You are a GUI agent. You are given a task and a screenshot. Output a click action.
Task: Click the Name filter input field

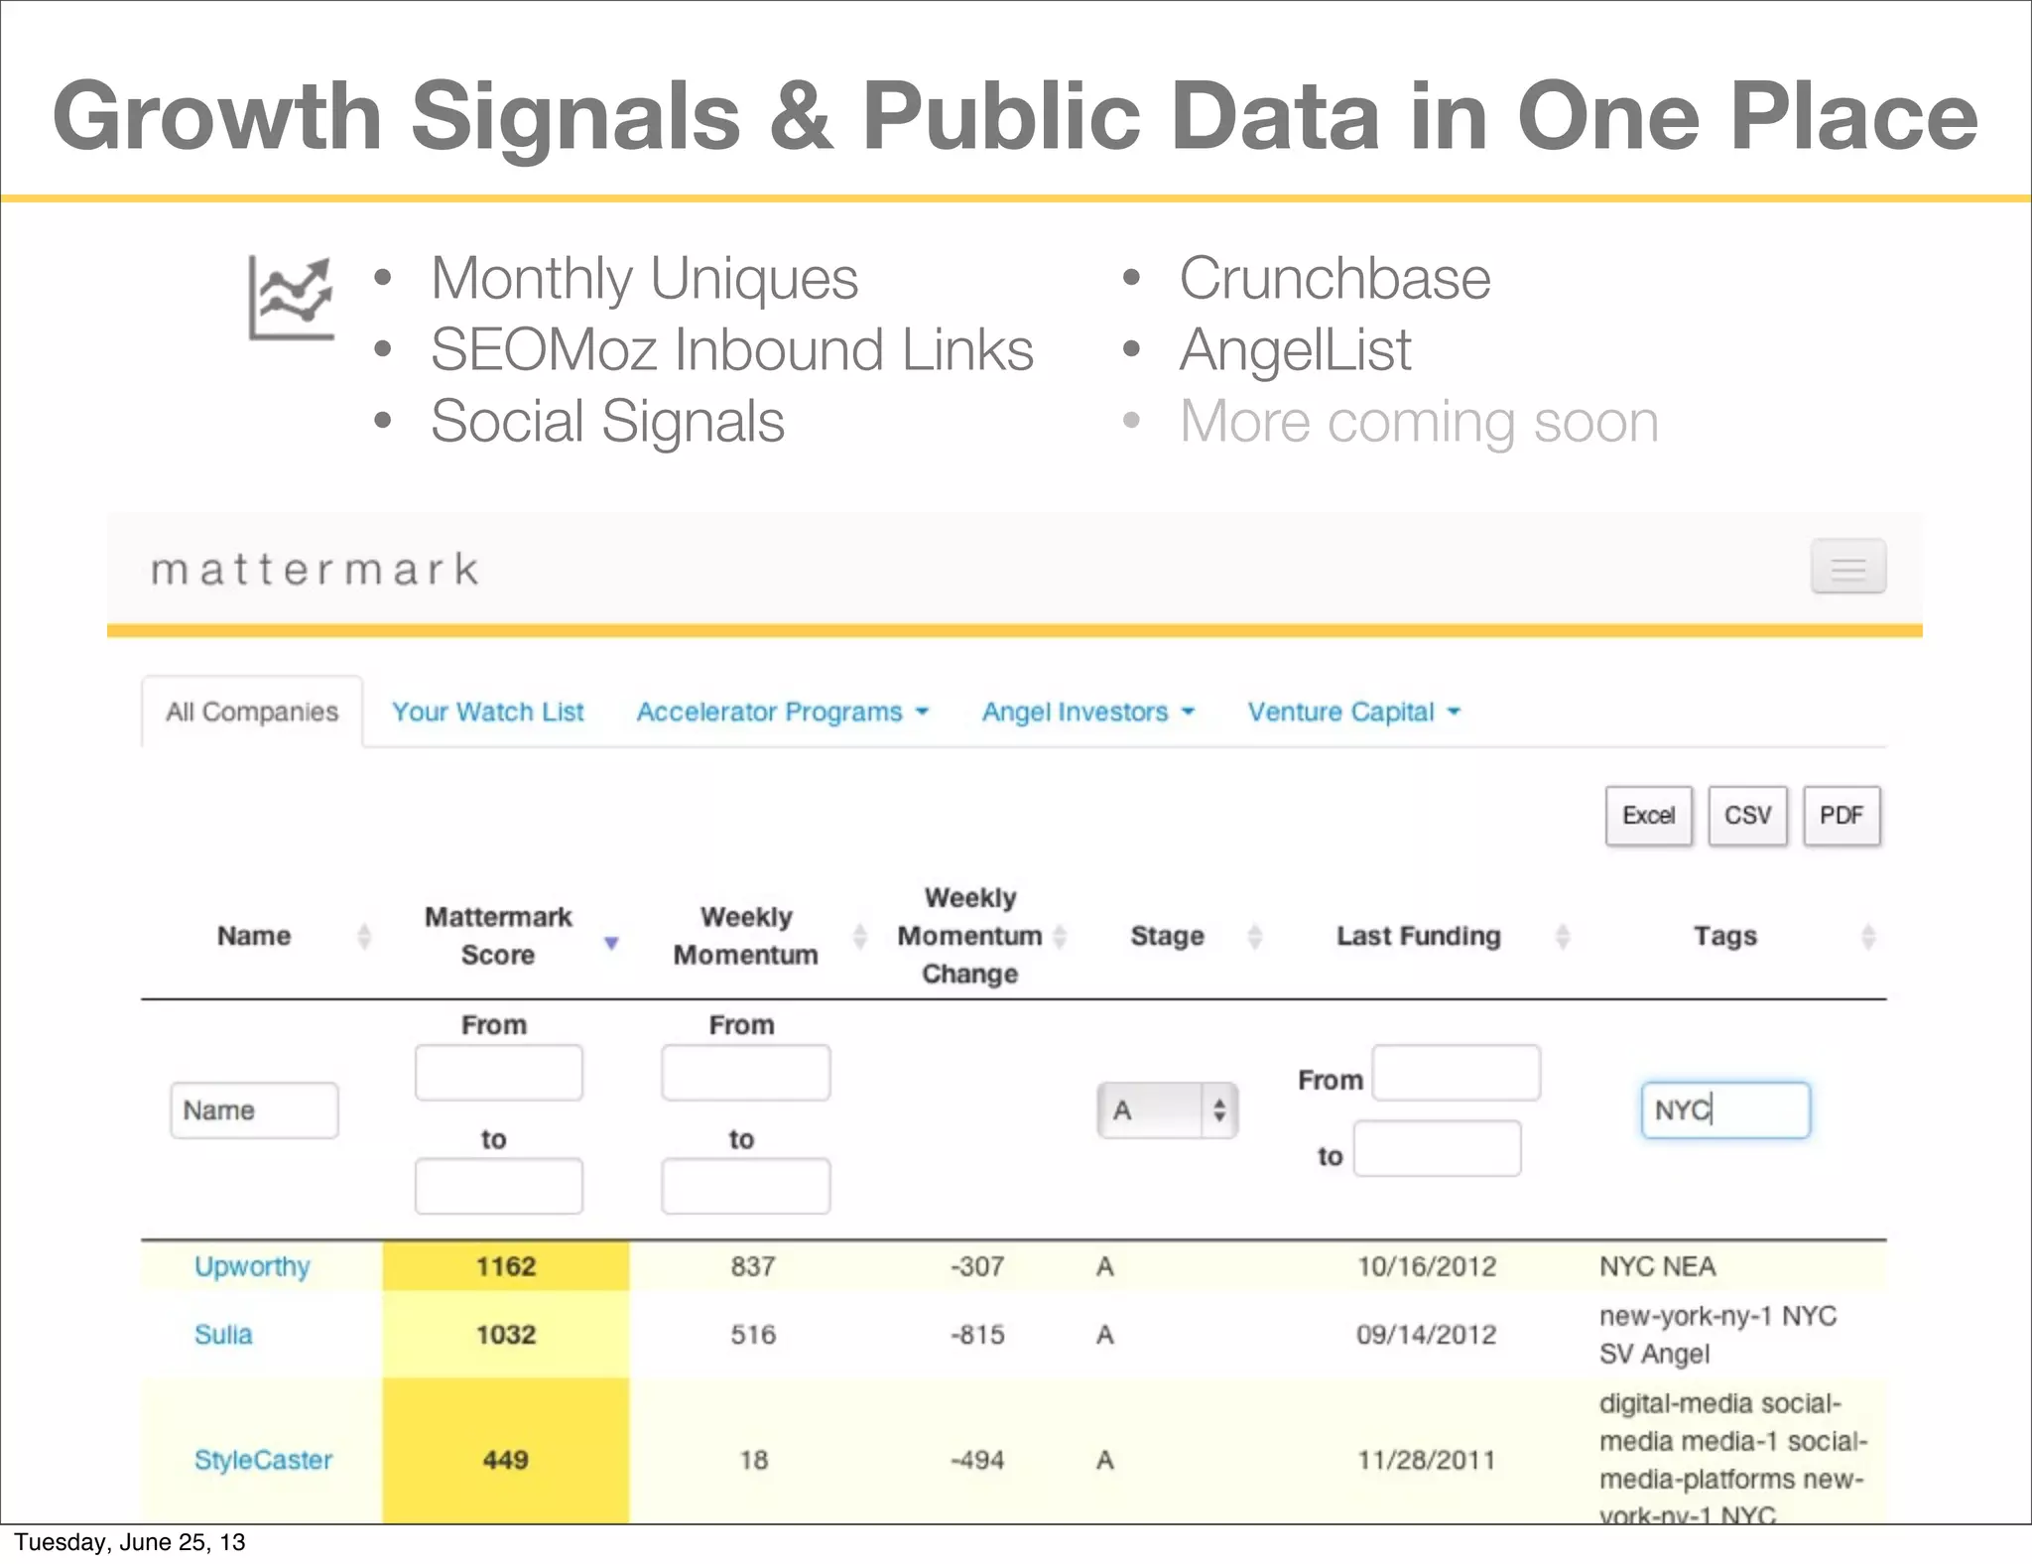click(254, 1109)
